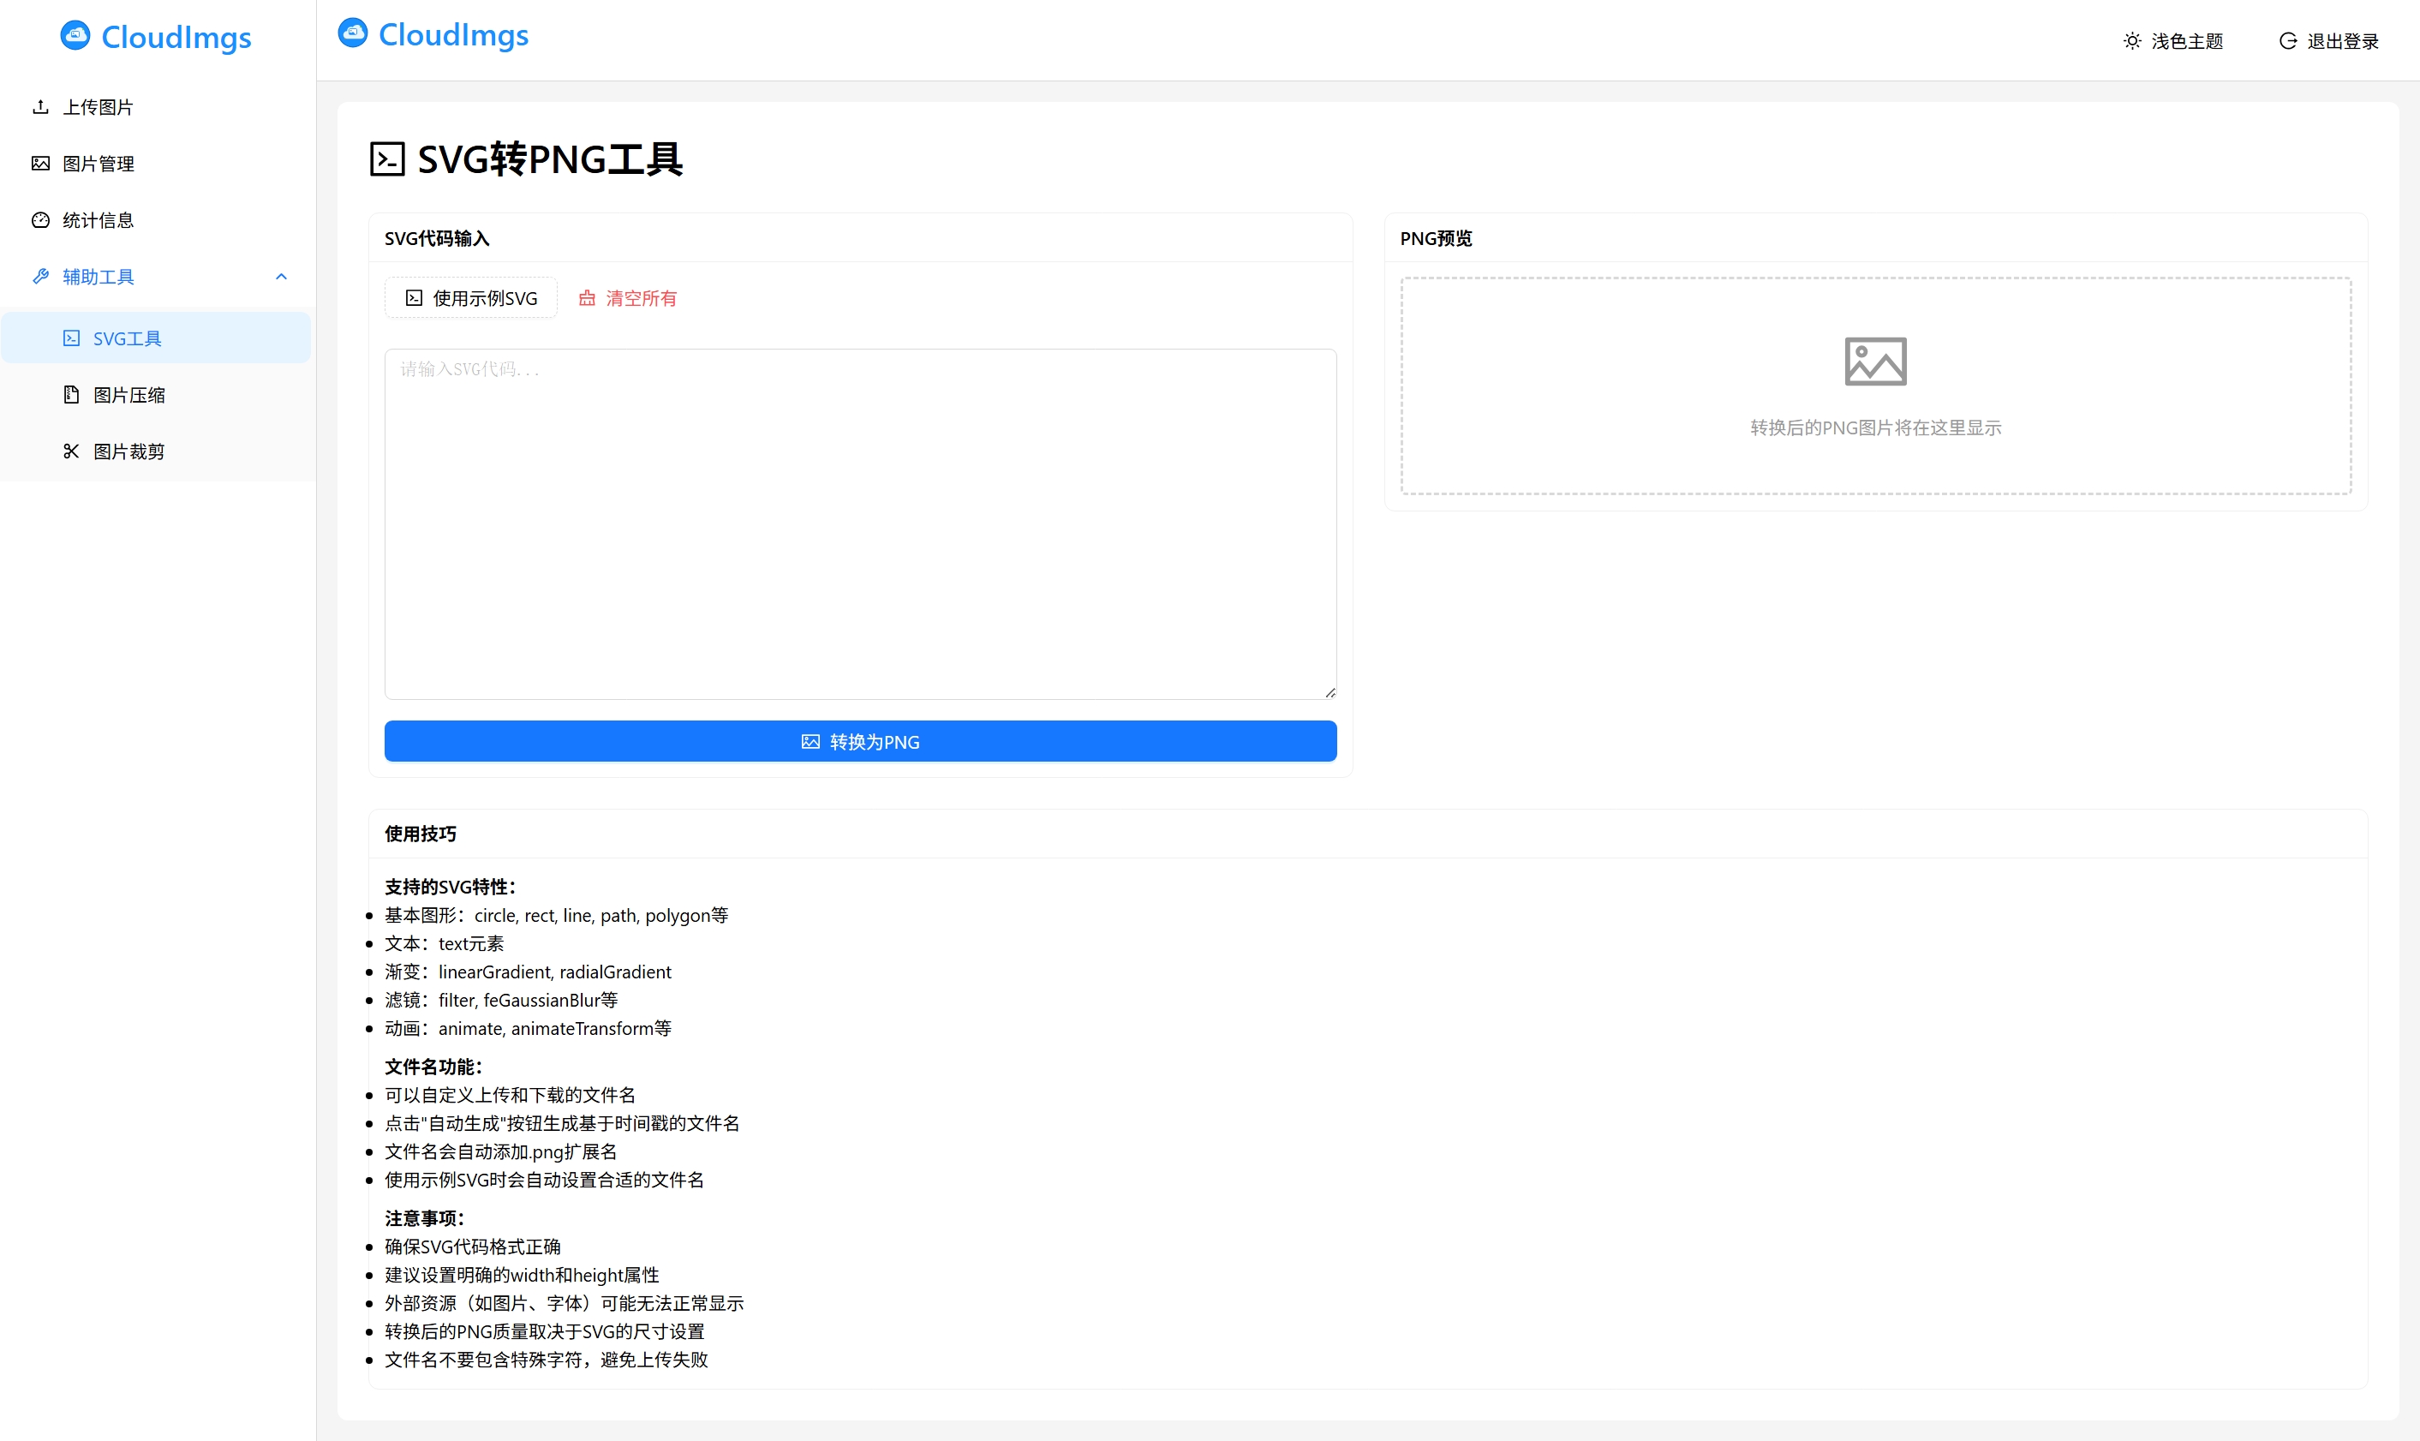The width and height of the screenshot is (2420, 1441).
Task: Click the 注意事项 heading
Action: coord(425,1218)
